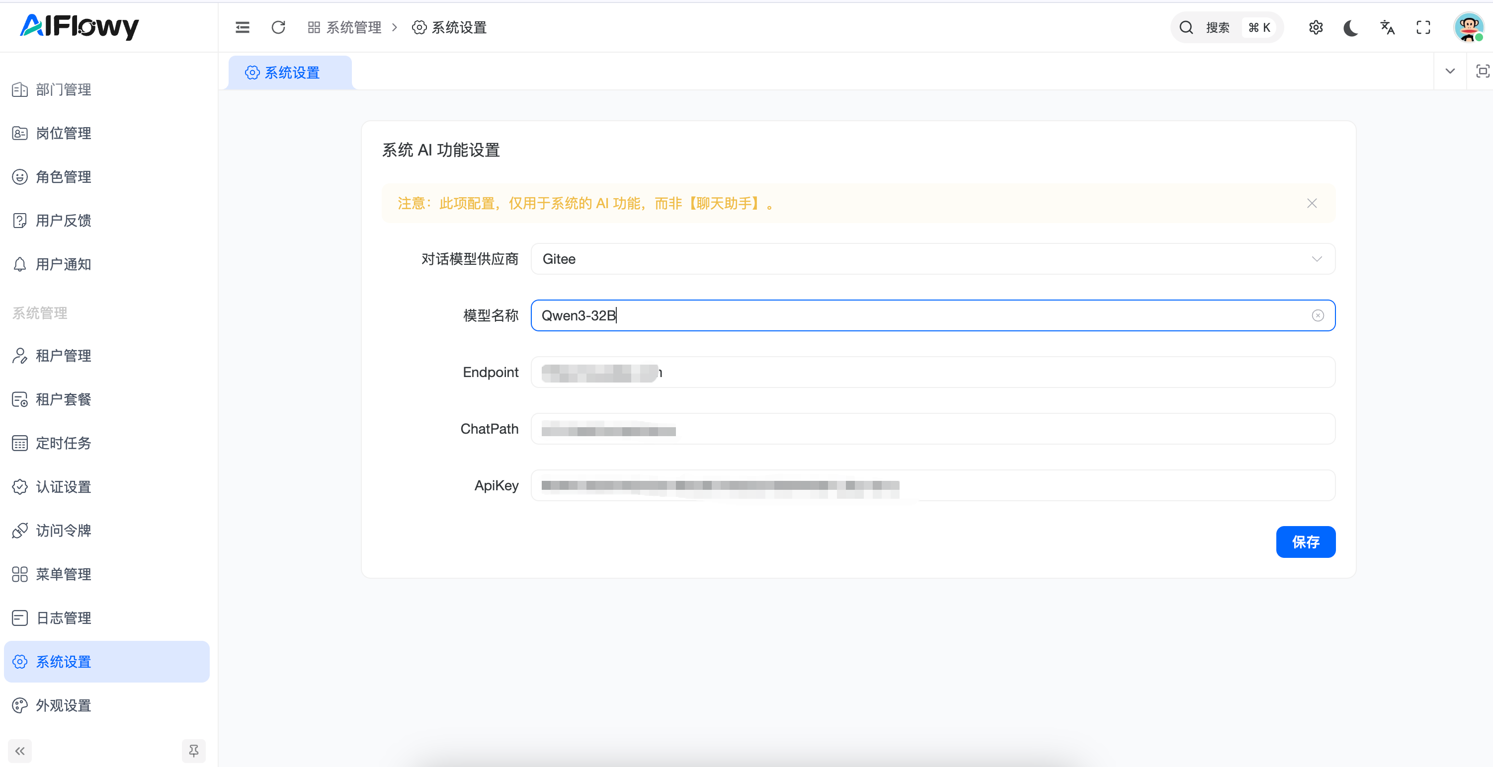This screenshot has width=1493, height=767.
Task: Collapse sidebar with double-chevron button
Action: (20, 751)
